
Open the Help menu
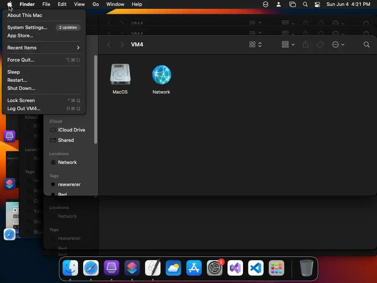tap(137, 4)
